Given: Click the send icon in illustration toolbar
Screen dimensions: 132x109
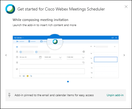Looking at the screenshot, I should point(17,41).
